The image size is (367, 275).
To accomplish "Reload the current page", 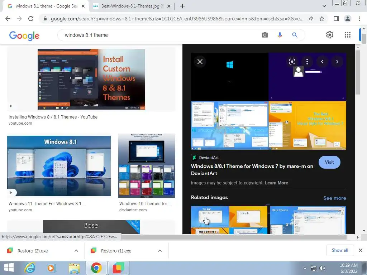I will [x=31, y=19].
